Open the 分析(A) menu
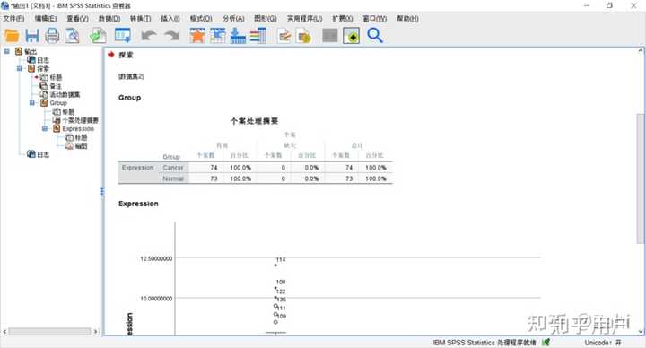The image size is (646, 348). point(233,19)
